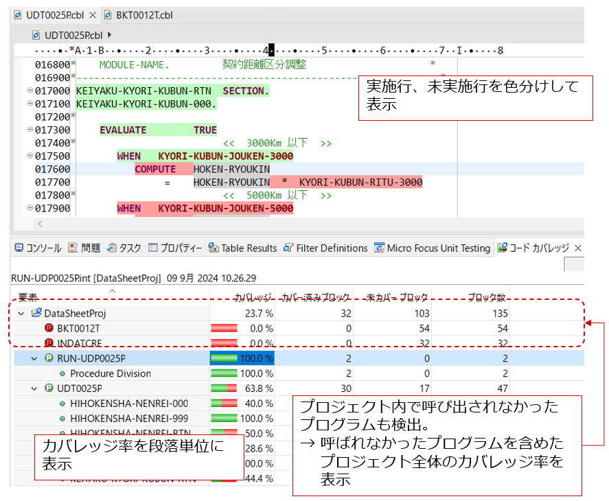The width and height of the screenshot is (609, 501).
Task: Click the green UDT0025P program icon
Action: coord(49,388)
